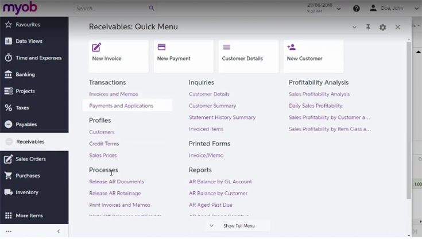Click the sidebar ellipsis options
The image size is (422, 239).
9,232
